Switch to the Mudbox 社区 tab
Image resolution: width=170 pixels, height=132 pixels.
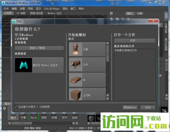55,13
